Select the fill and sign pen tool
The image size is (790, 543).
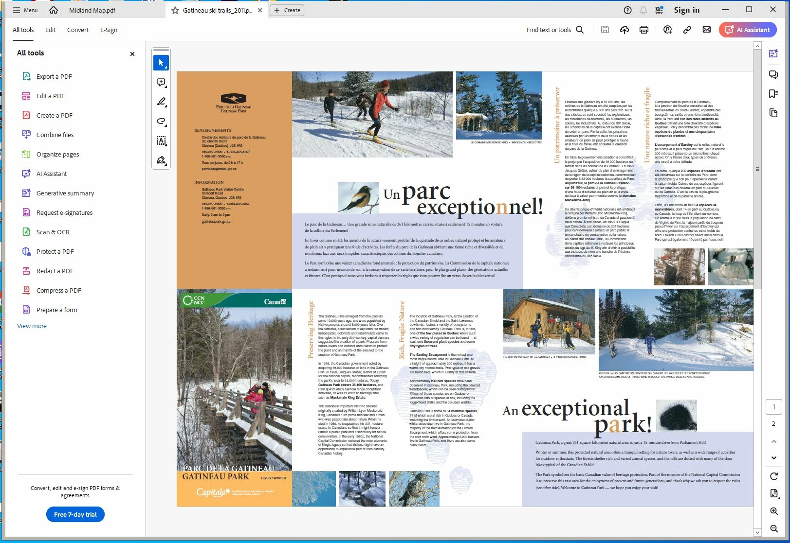[x=161, y=160]
